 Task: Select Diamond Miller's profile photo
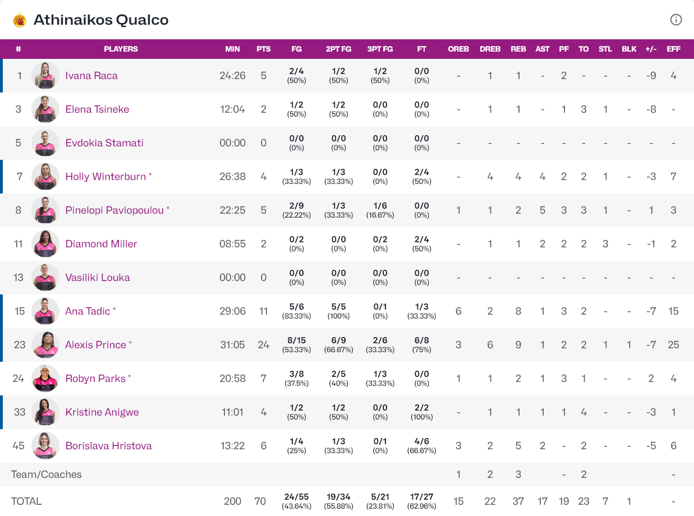click(45, 244)
